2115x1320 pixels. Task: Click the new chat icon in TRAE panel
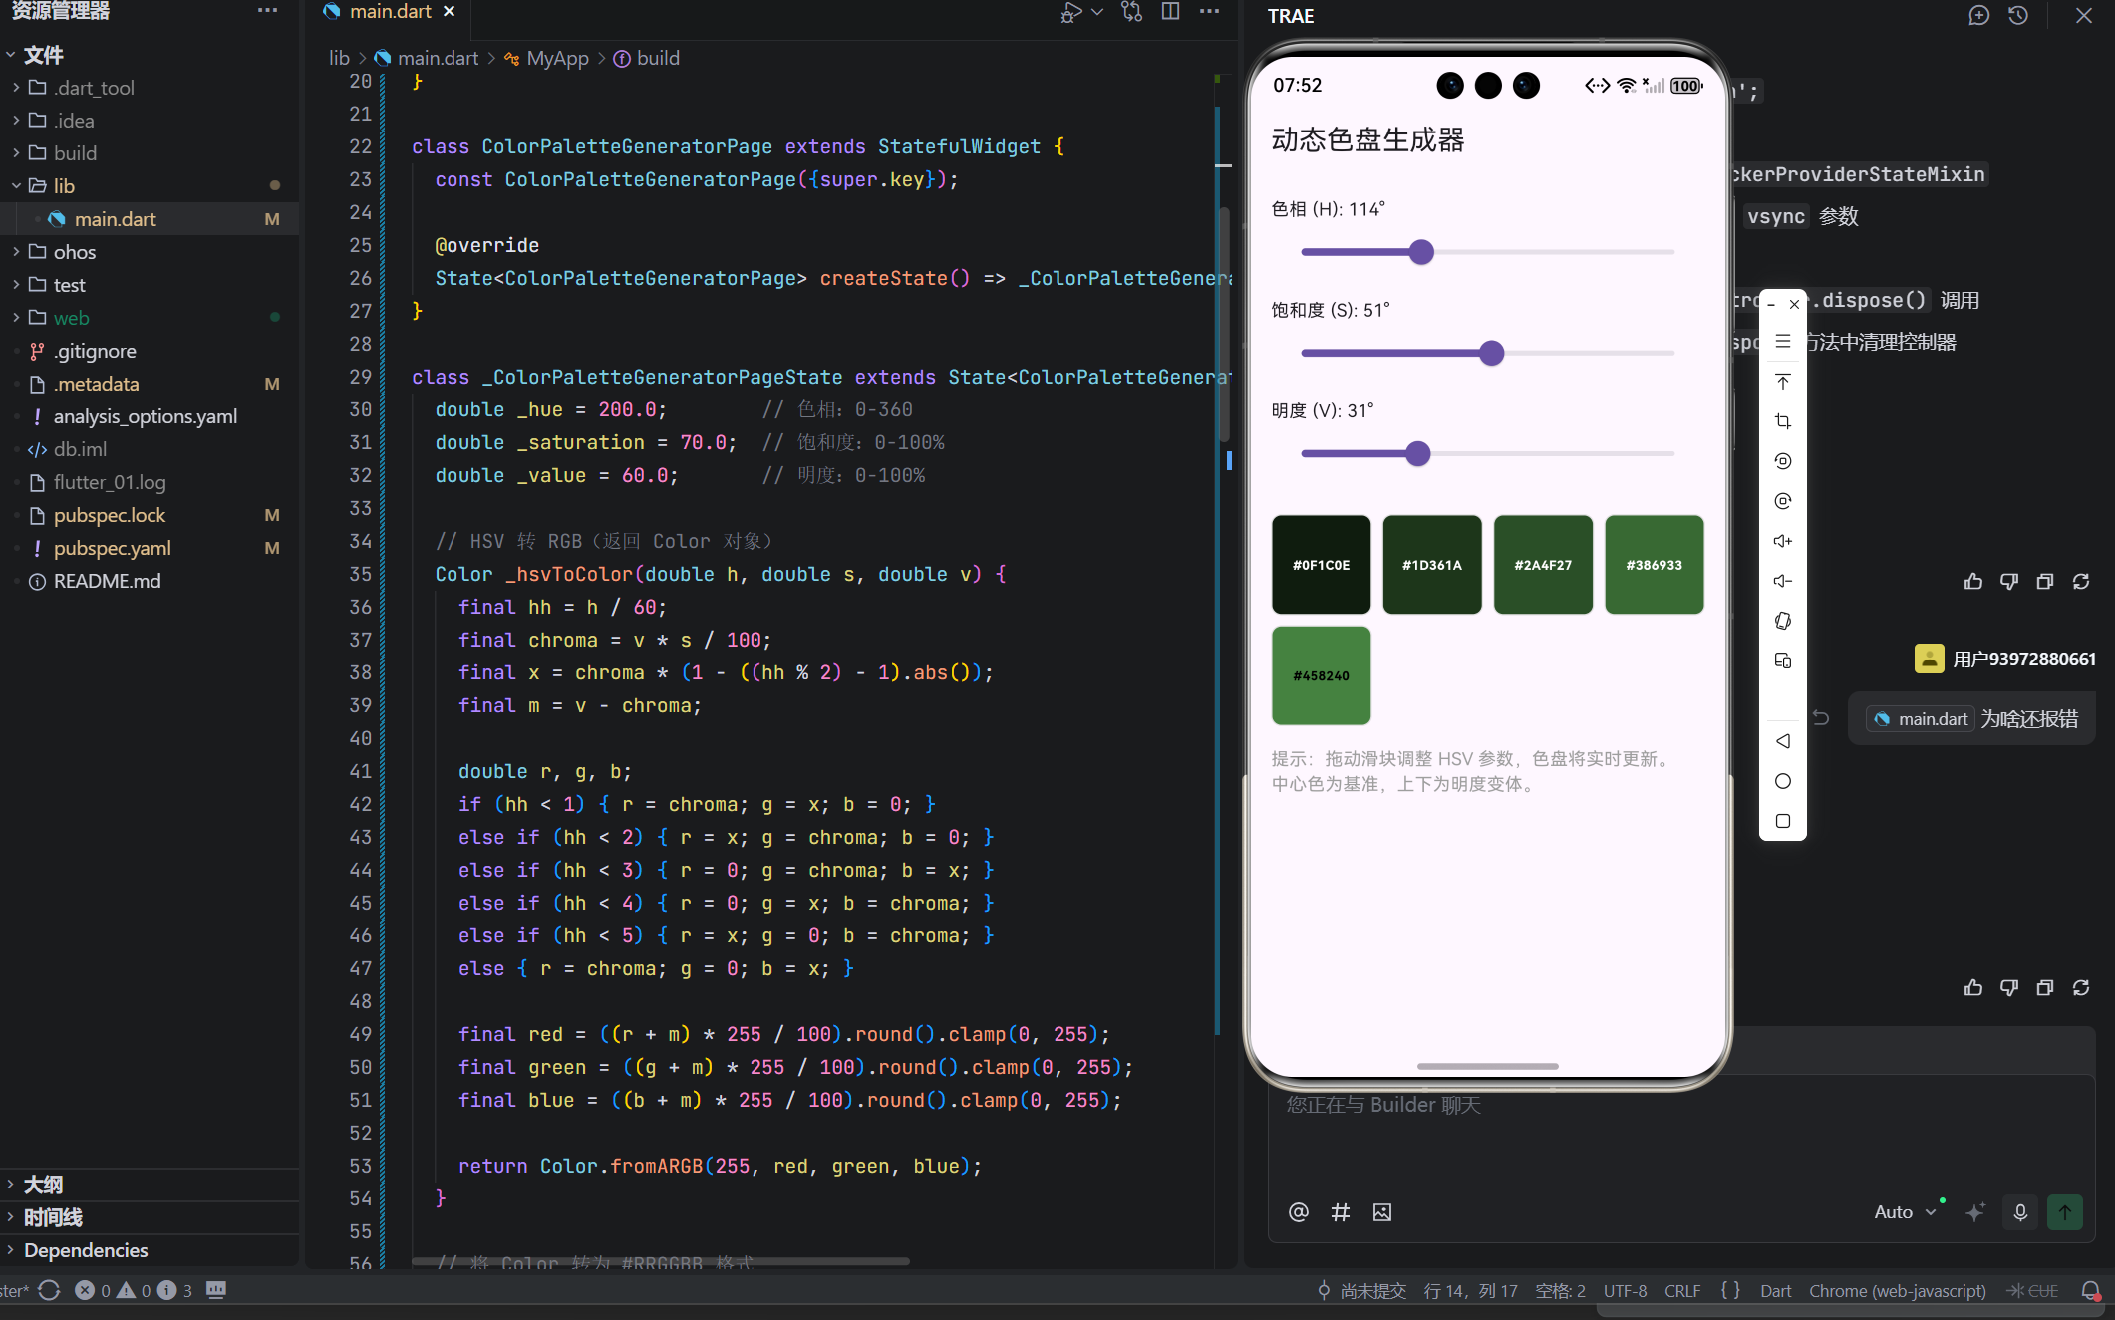point(1978,16)
